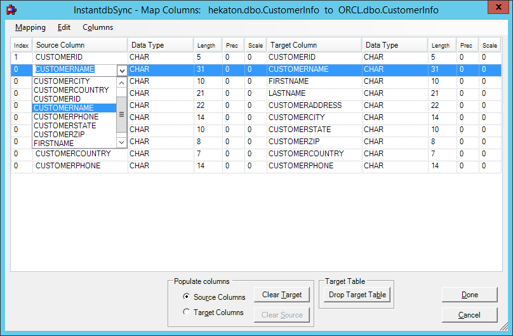Click the dropdown list scroll up arrow

pos(121,83)
